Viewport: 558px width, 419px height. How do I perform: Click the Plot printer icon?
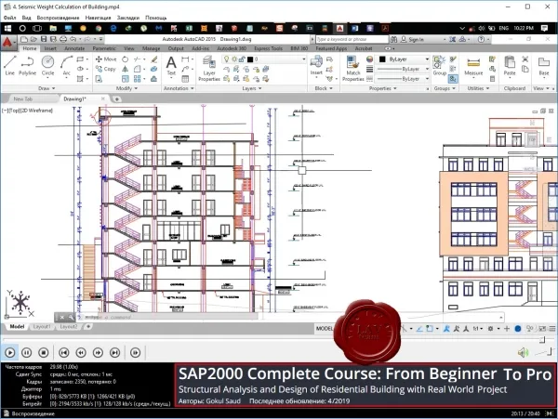click(x=63, y=39)
